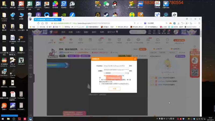This screenshot has height=121, width=215.
Task: Open Douyu history clock icon
Action: pyautogui.click(x=149, y=32)
